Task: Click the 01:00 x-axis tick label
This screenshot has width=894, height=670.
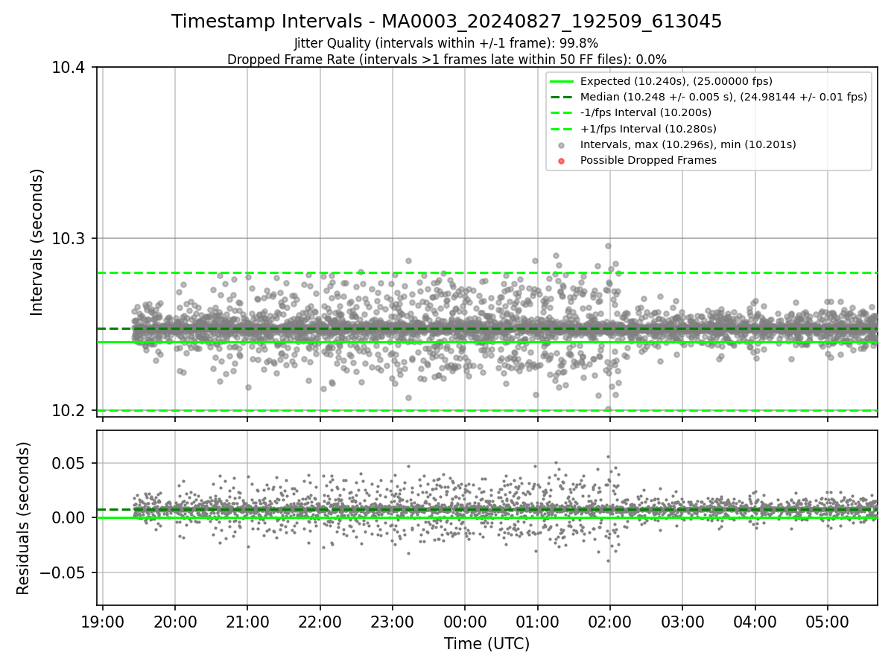Action: [x=537, y=622]
